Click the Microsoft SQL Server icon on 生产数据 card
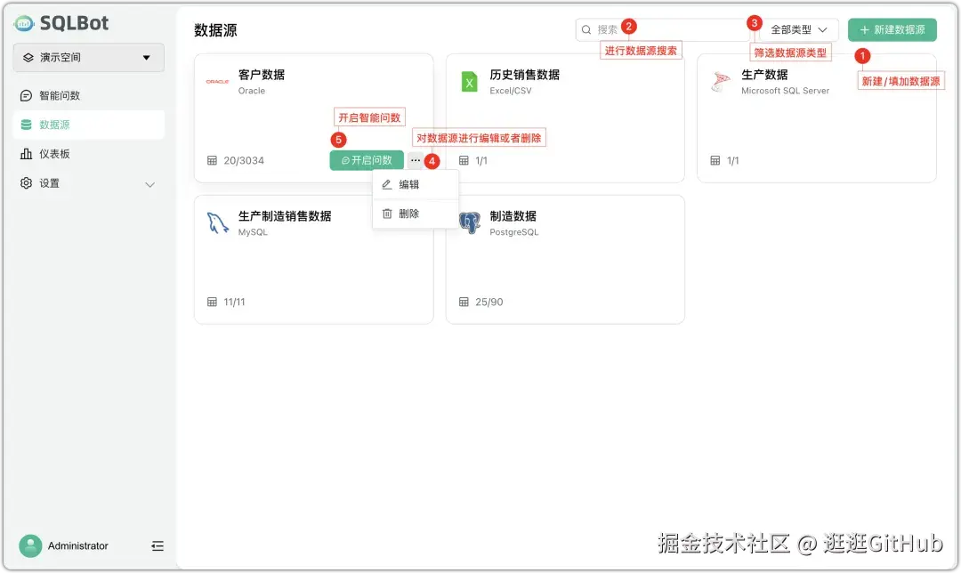 point(721,82)
